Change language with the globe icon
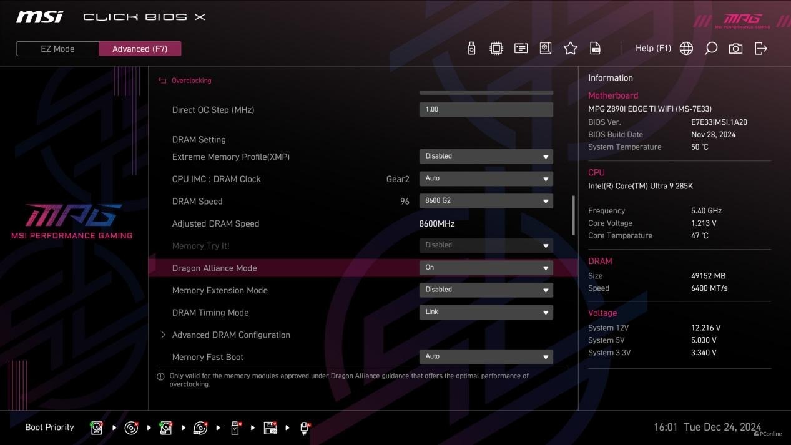 click(686, 48)
